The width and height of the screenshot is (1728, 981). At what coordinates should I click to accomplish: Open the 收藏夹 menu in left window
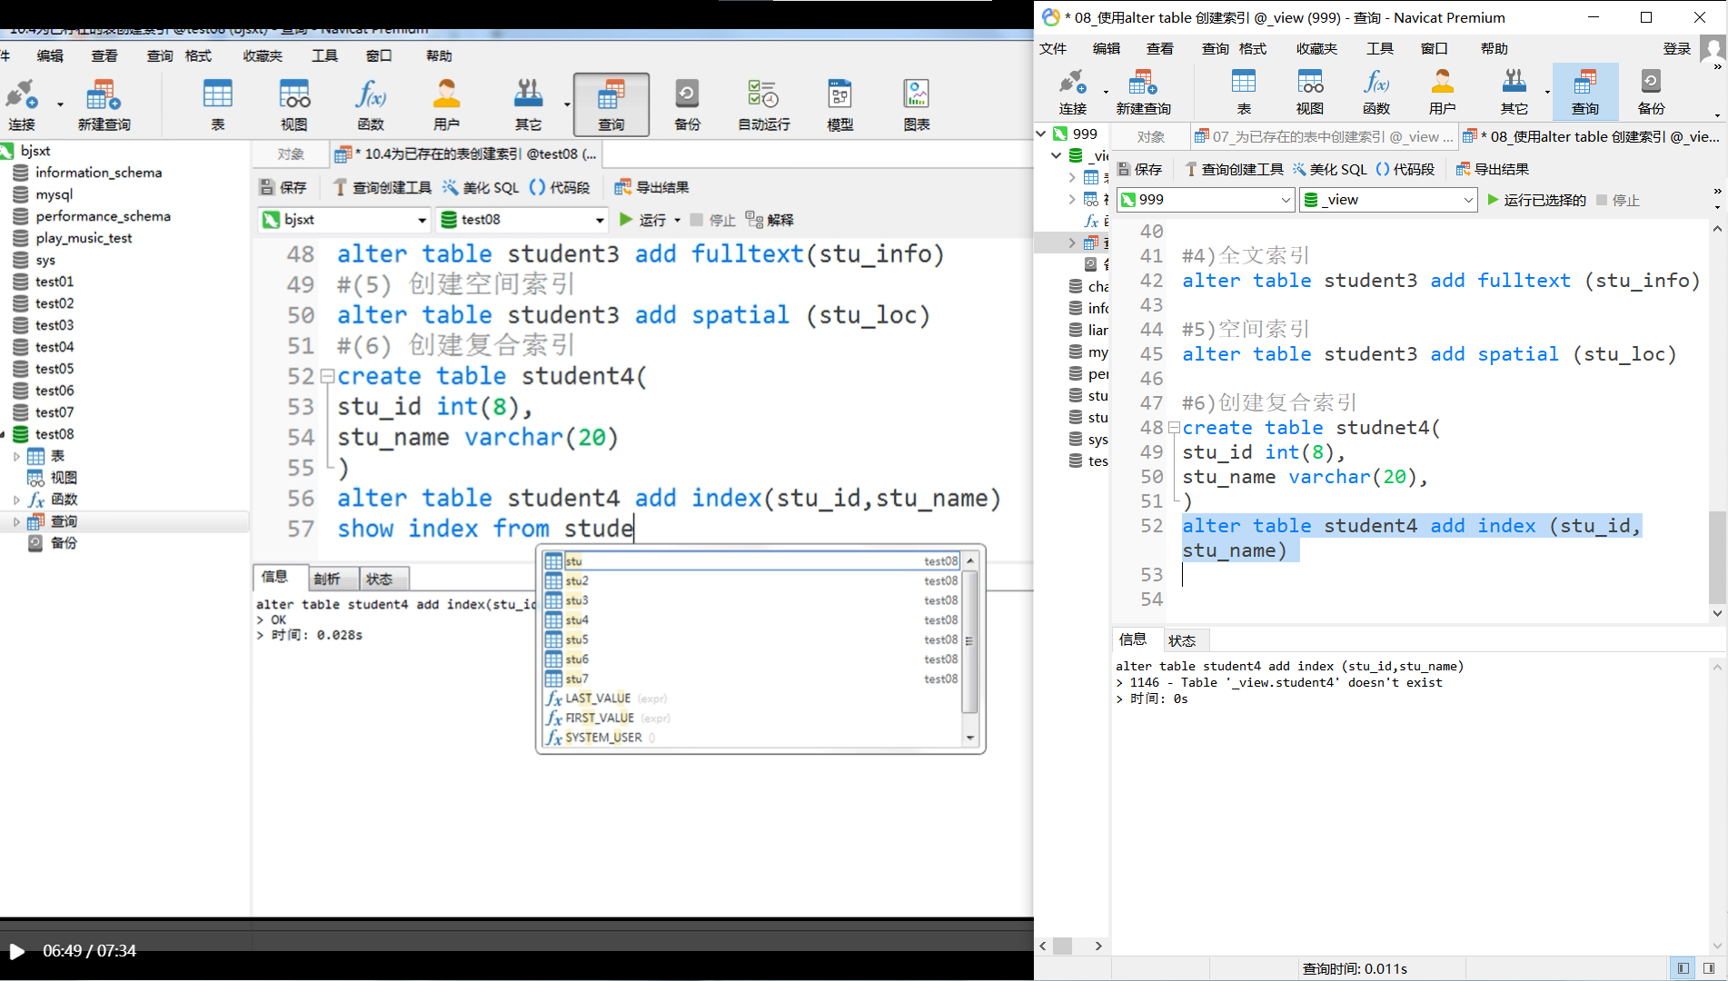tap(263, 55)
